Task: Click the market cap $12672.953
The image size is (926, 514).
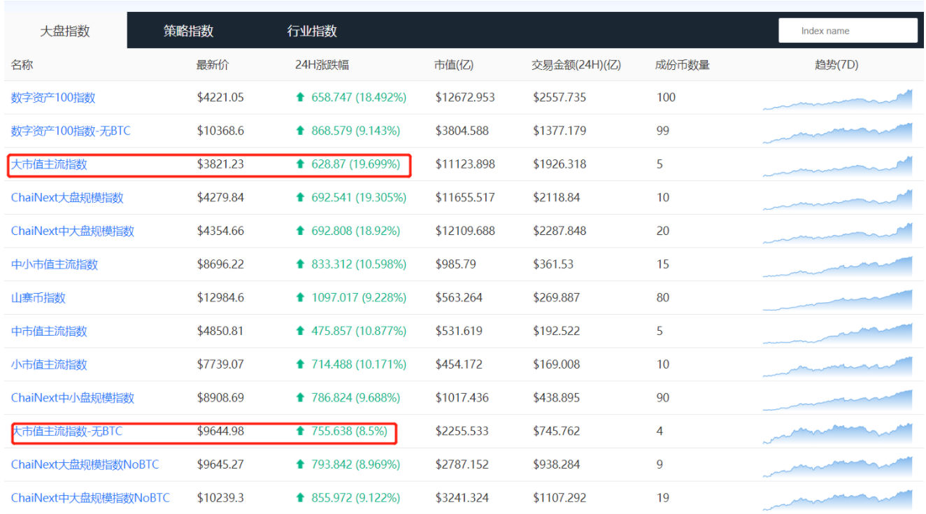Action: (x=465, y=98)
